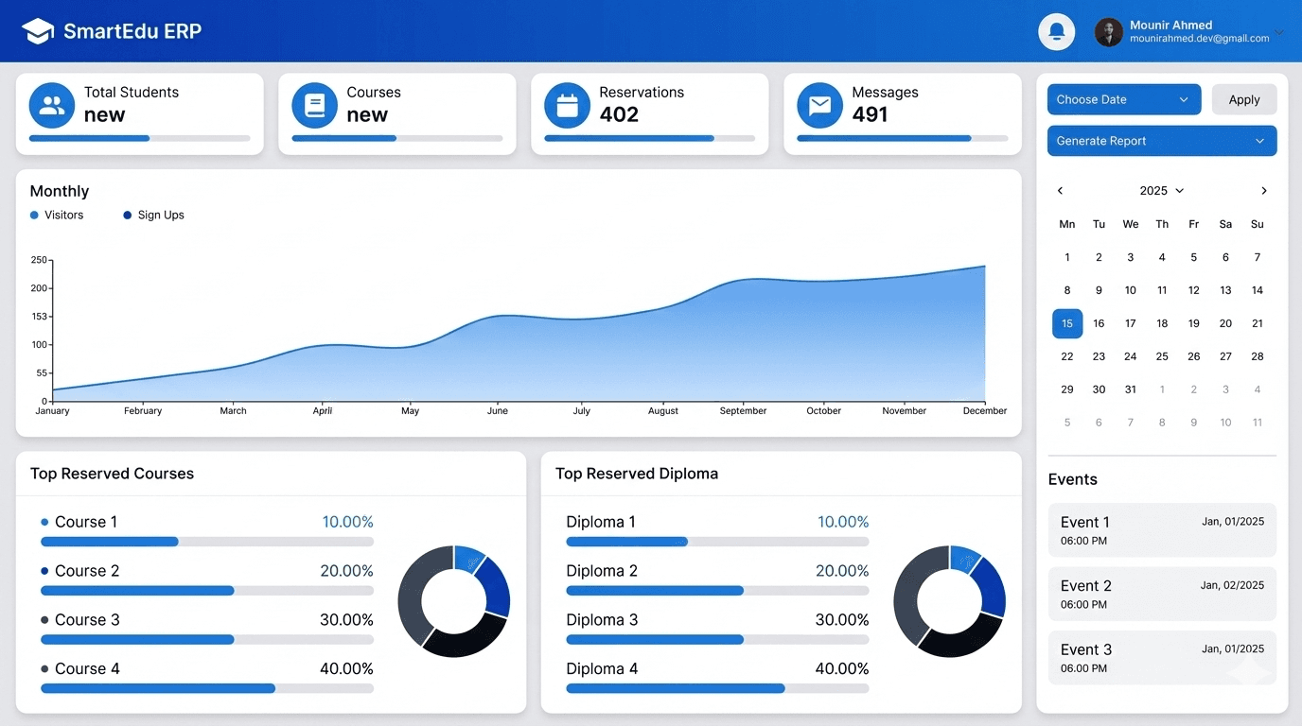This screenshot has width=1302, height=726.
Task: Select the Course 1 legend dot
Action: pos(43,521)
